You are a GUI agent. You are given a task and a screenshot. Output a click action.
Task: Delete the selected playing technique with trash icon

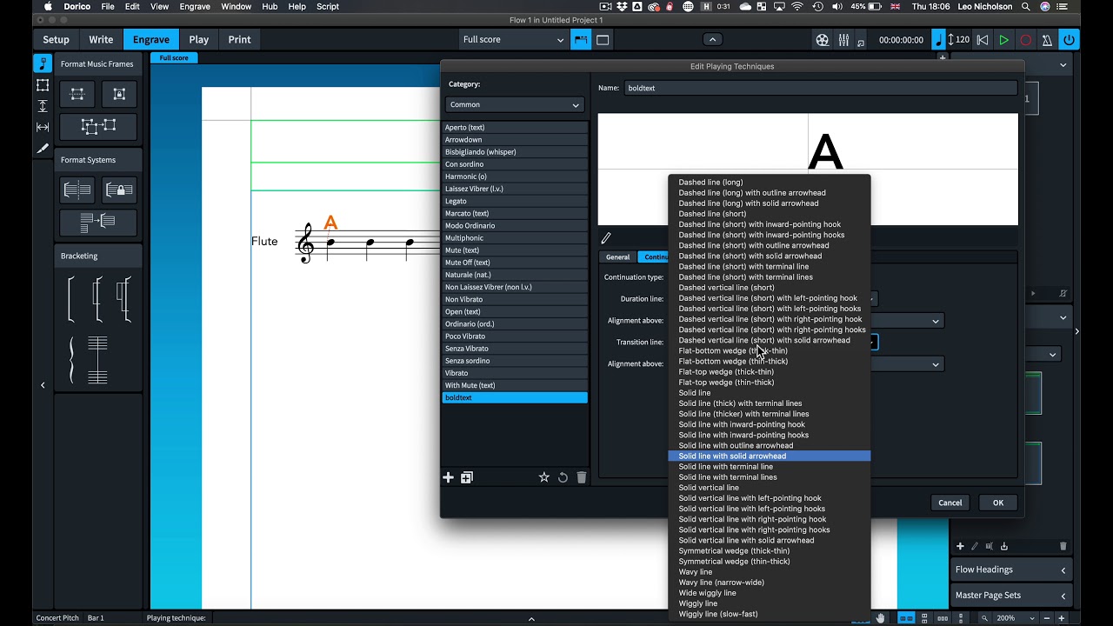[x=582, y=477]
